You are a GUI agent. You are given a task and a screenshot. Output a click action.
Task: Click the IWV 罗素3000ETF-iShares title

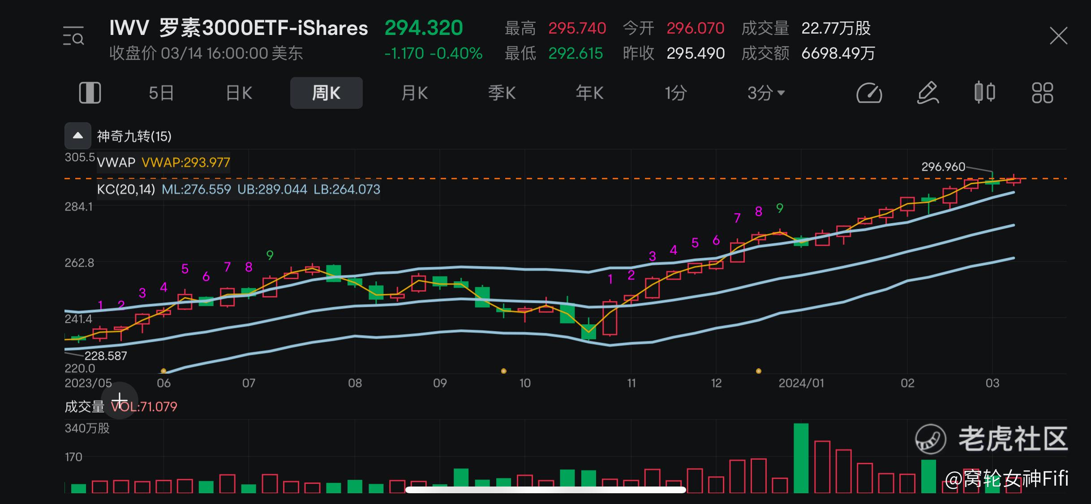[x=239, y=28]
